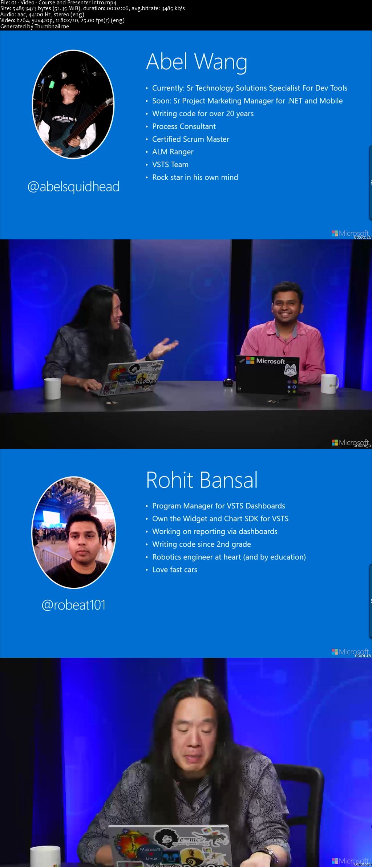This screenshot has height=867, width=372.
Task: Click 'Own the Widget and Chart SDK for VSTS'
Action: click(220, 518)
